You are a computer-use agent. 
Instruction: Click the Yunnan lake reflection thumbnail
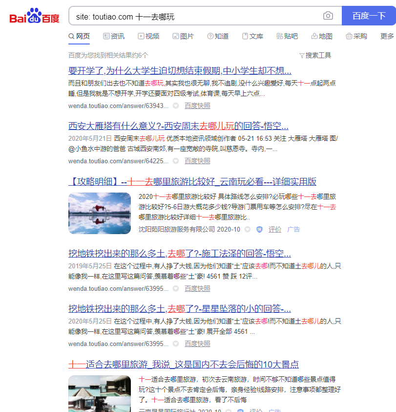[100, 214]
